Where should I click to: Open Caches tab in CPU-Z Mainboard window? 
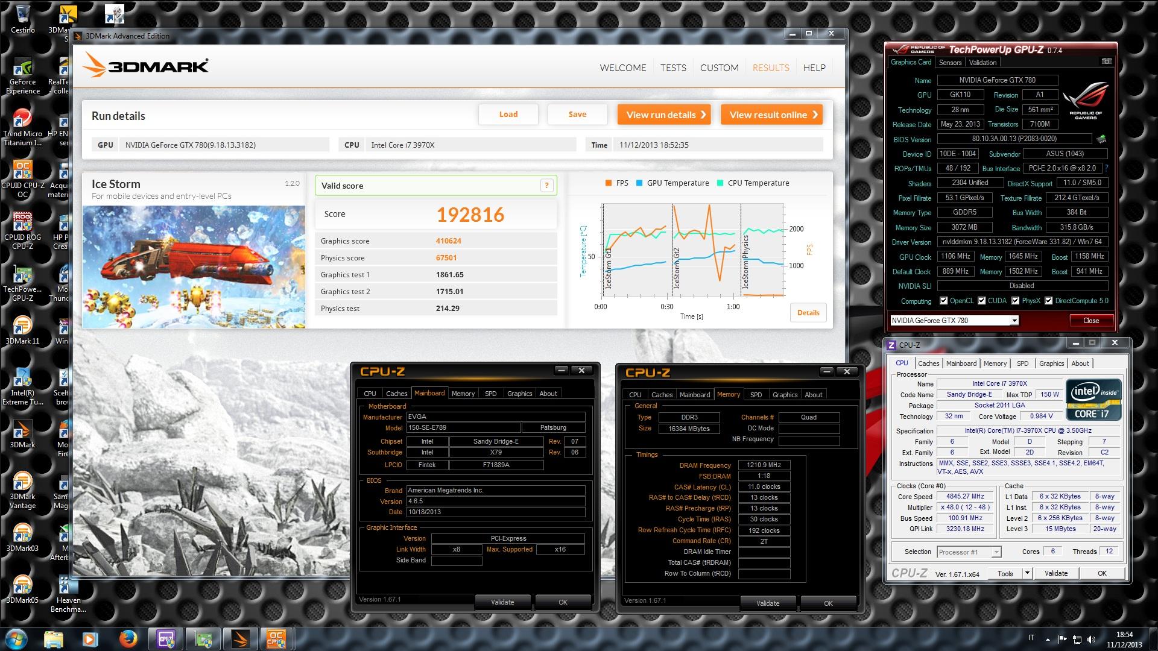pyautogui.click(x=396, y=394)
